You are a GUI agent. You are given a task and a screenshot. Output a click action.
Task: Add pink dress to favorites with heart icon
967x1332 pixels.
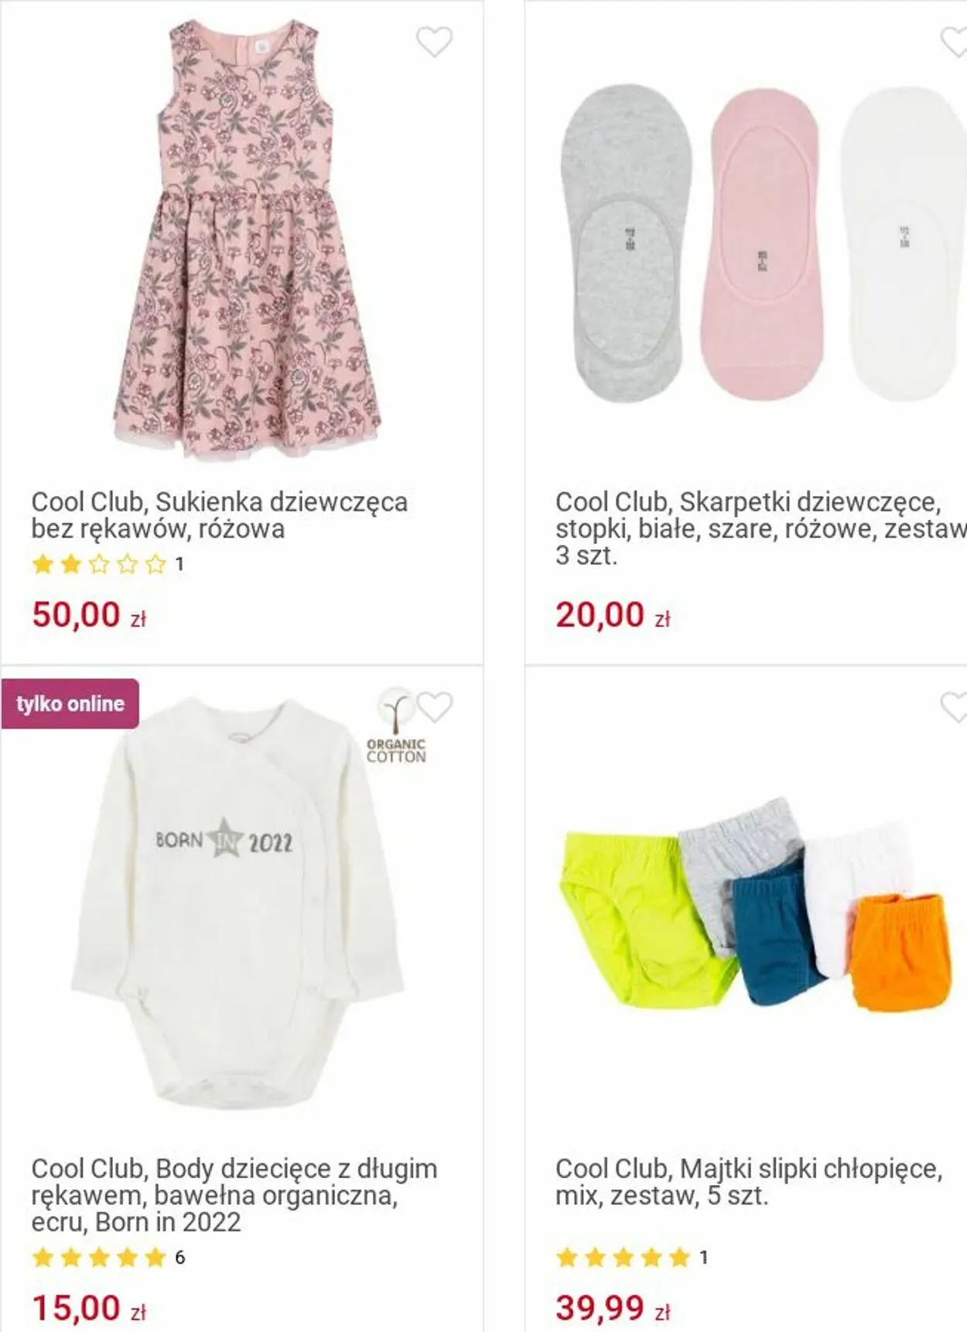point(434,42)
